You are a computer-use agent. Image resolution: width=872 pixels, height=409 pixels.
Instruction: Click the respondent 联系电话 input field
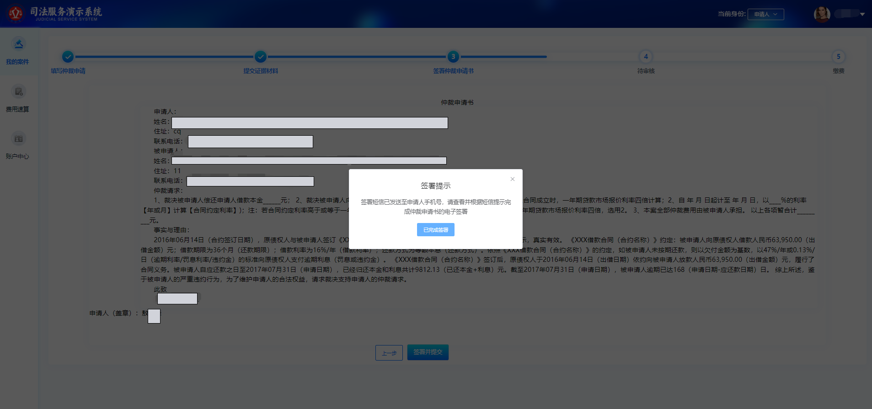pos(250,181)
